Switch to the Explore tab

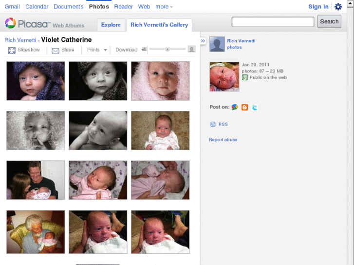pos(111,25)
